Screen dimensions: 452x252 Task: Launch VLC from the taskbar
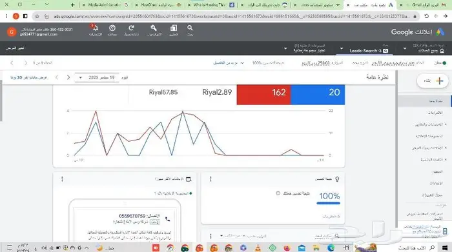pos(258,247)
